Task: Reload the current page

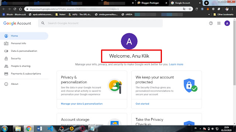Action: (x=15, y=9)
